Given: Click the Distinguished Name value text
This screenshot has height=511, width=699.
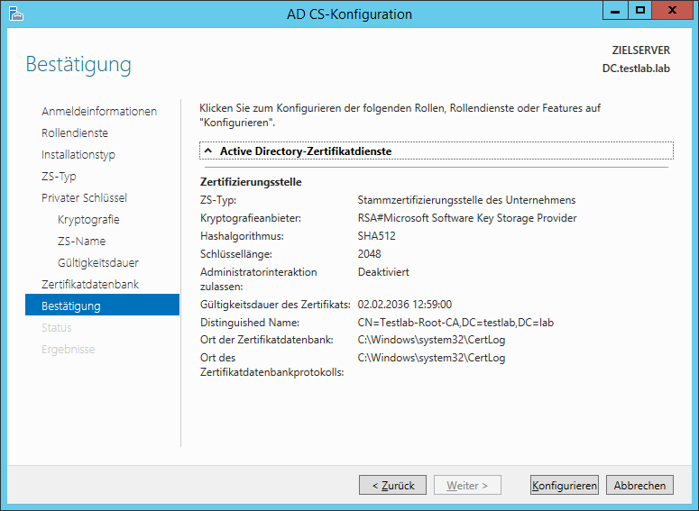Looking at the screenshot, I should click(x=455, y=323).
